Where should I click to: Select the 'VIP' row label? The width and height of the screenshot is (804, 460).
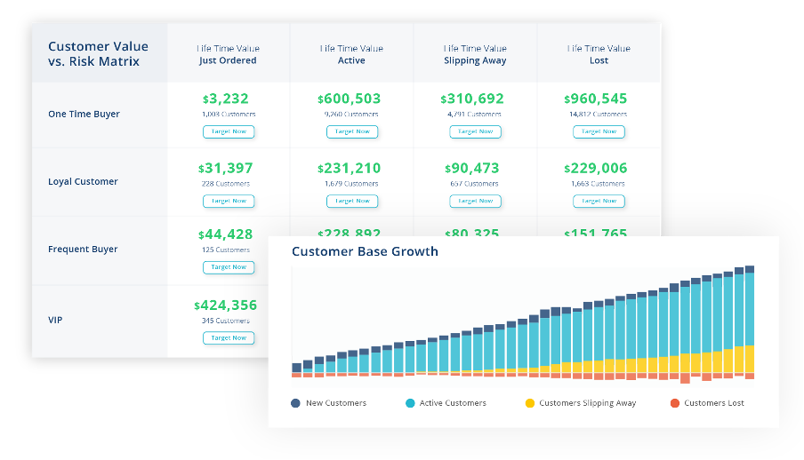(x=55, y=320)
